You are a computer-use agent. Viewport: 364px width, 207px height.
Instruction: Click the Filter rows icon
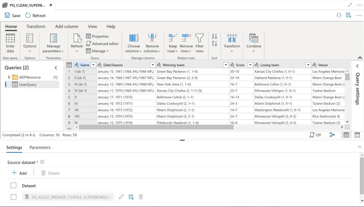pyautogui.click(x=199, y=39)
